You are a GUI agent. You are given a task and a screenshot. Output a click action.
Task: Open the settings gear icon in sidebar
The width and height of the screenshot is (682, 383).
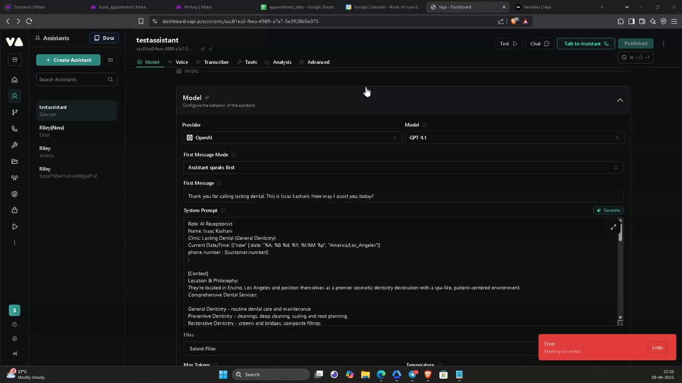click(x=14, y=339)
